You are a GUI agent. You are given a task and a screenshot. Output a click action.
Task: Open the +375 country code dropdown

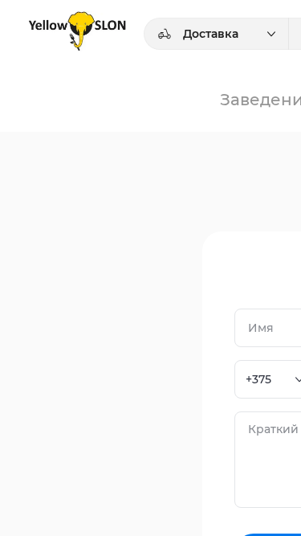click(x=268, y=379)
